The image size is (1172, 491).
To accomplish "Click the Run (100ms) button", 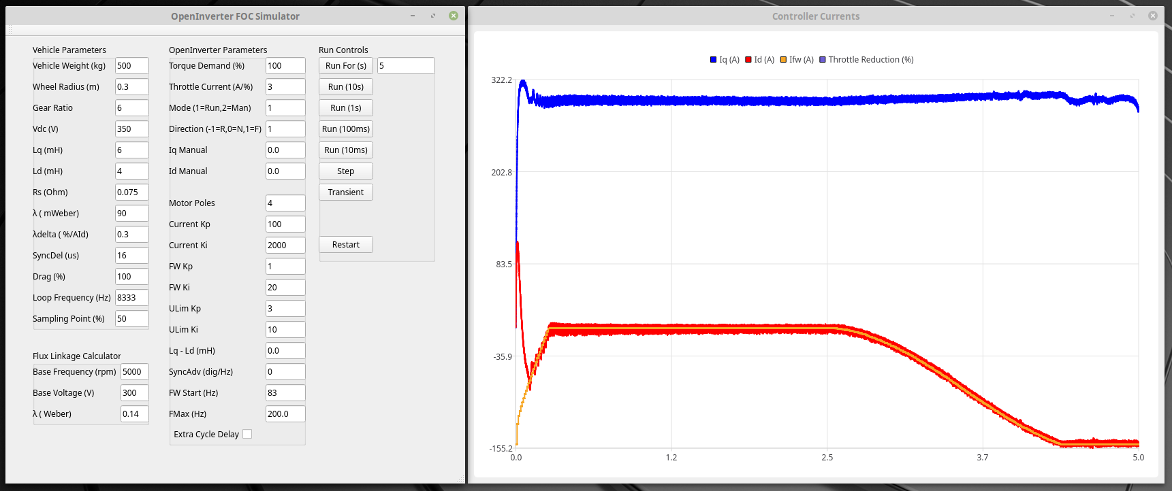I will [346, 129].
